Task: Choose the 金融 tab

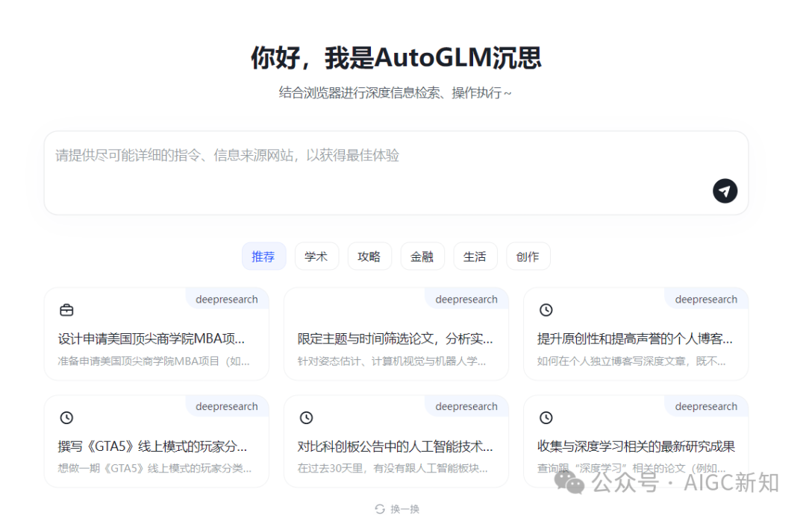Action: (422, 256)
